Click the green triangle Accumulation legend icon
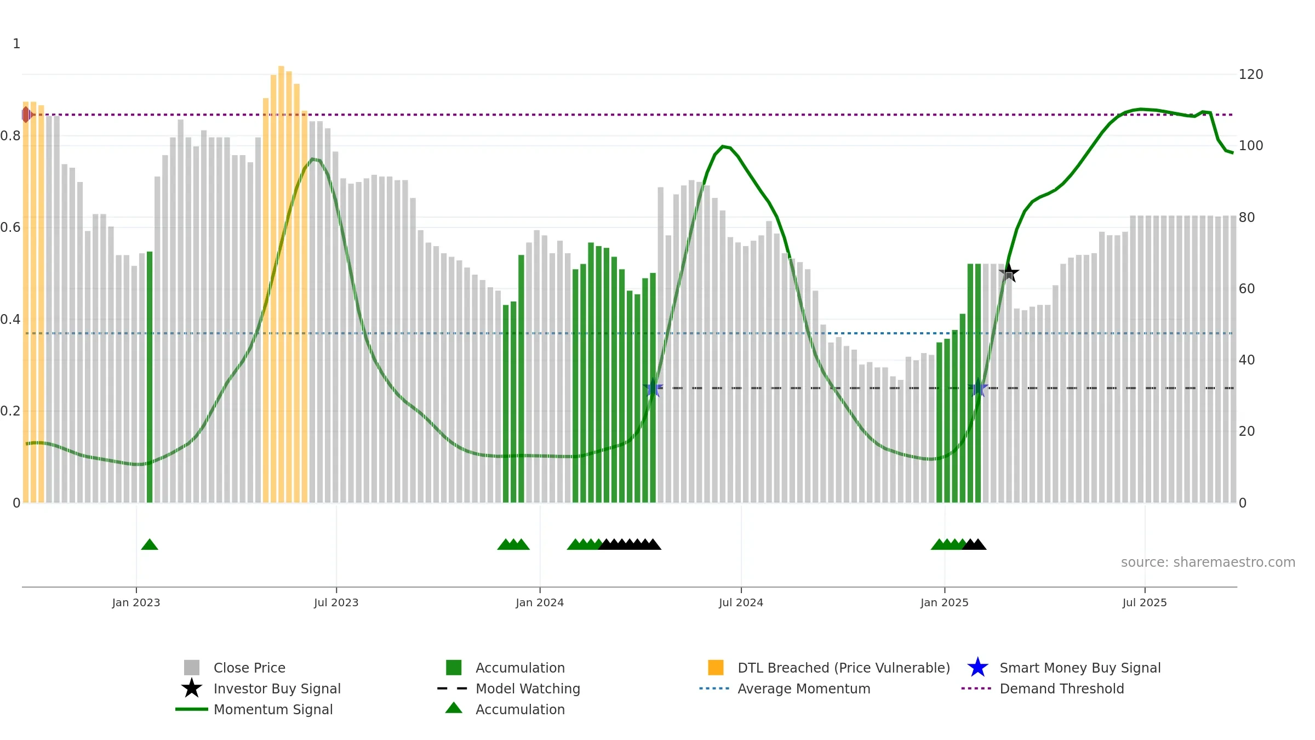Screen dimensions: 1315x740 pyautogui.click(x=454, y=708)
